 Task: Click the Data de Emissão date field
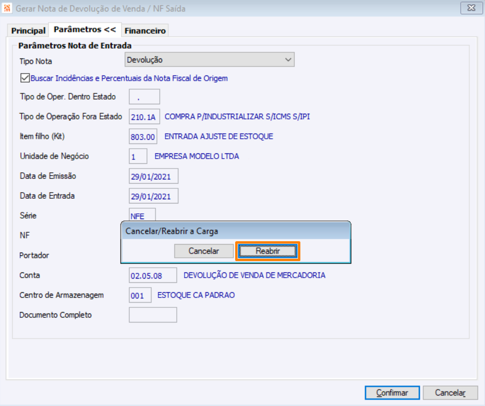pyautogui.click(x=153, y=176)
